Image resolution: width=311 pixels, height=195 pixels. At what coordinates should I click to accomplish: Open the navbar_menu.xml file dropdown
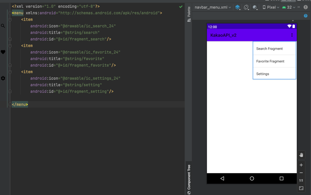(x=212, y=7)
